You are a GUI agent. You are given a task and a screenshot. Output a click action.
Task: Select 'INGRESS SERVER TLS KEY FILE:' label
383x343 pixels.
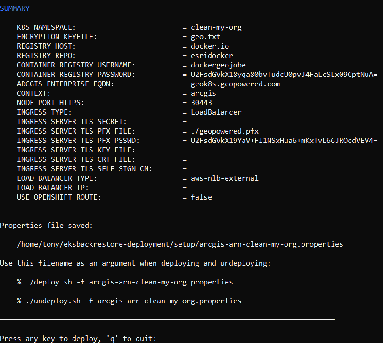click(76, 150)
